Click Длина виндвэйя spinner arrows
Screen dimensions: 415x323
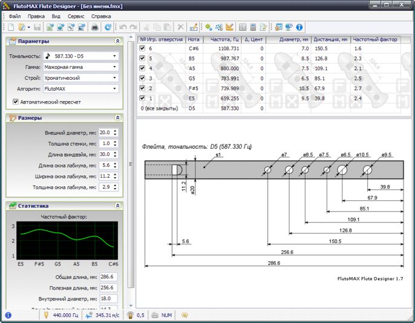(115, 154)
